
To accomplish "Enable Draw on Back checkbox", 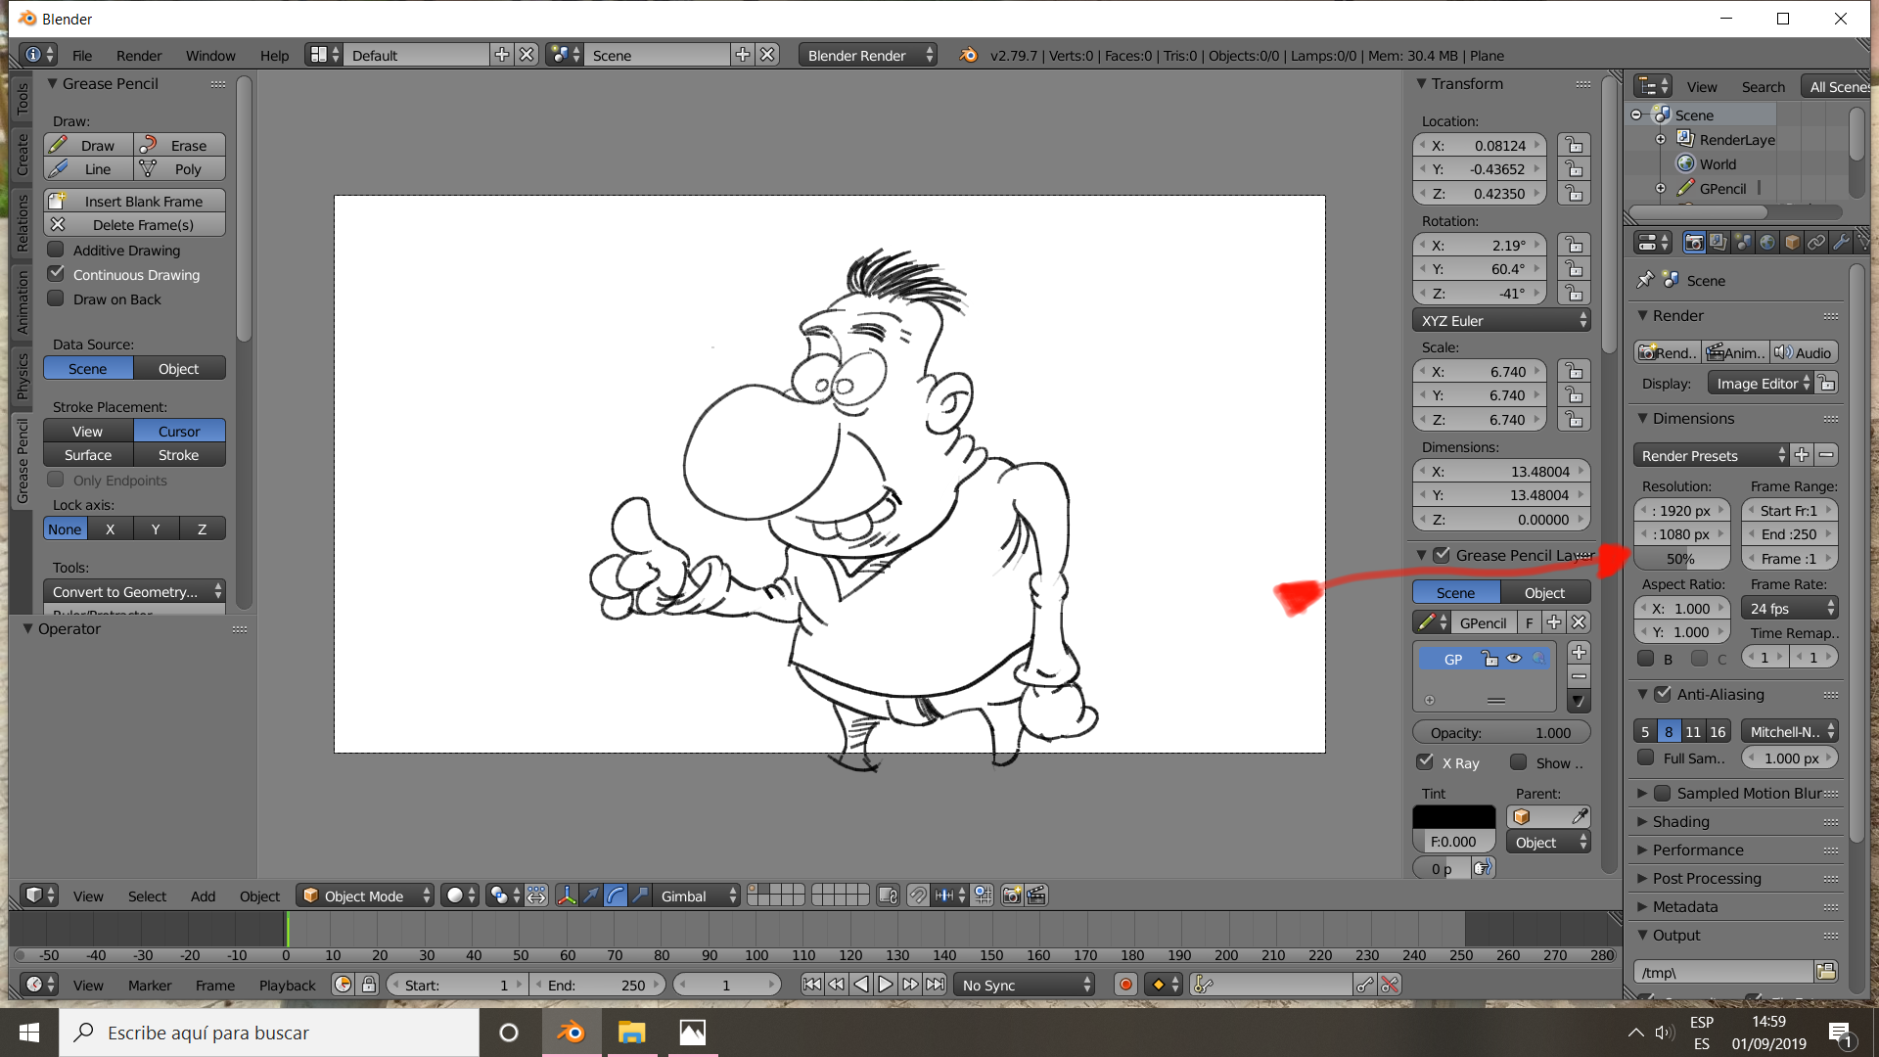I will pyautogui.click(x=57, y=299).
